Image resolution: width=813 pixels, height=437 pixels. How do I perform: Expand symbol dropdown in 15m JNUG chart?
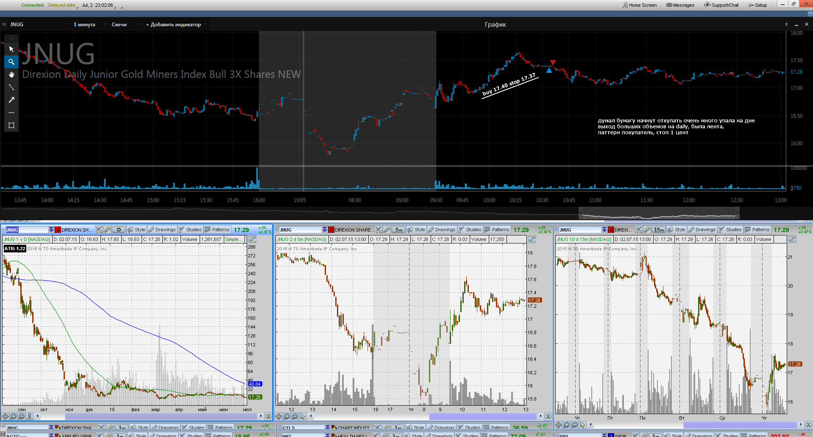coord(604,230)
